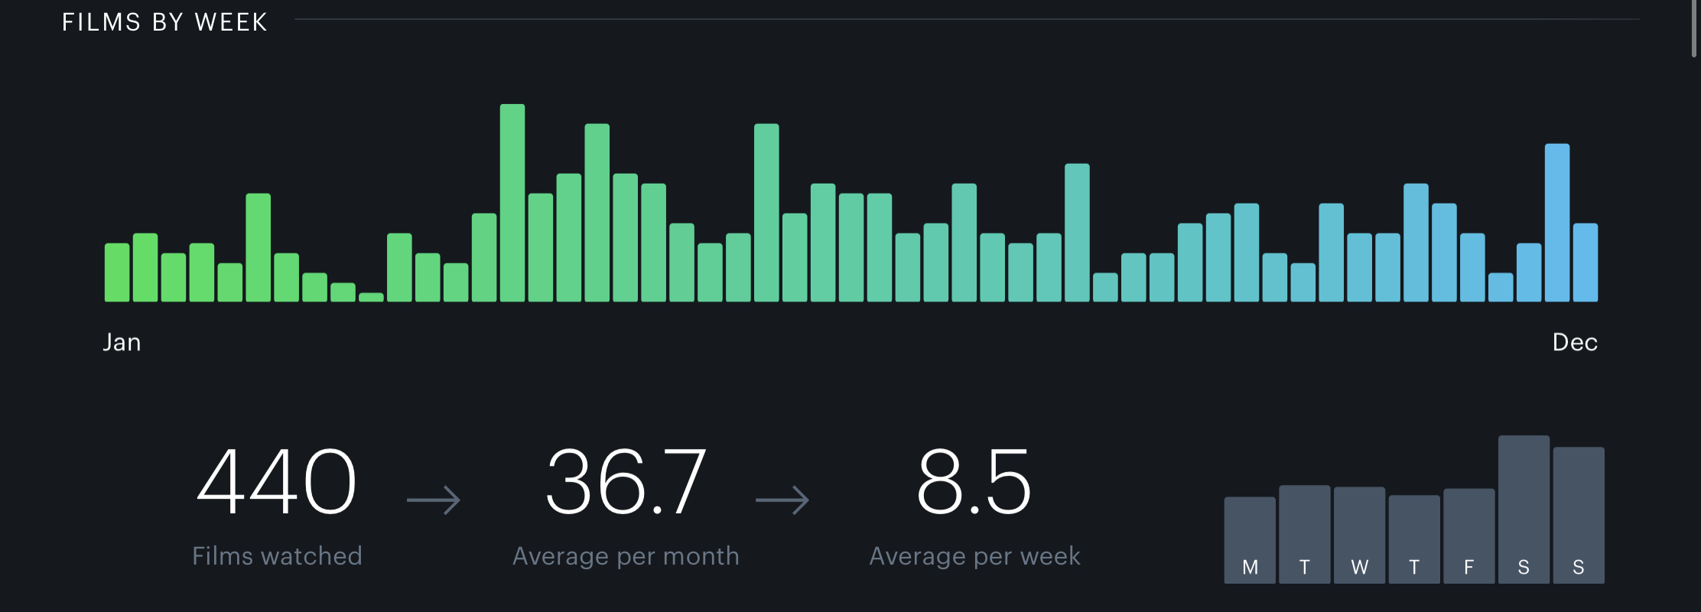
Task: Click the tallest bar in weekly chart
Action: pyautogui.click(x=512, y=203)
